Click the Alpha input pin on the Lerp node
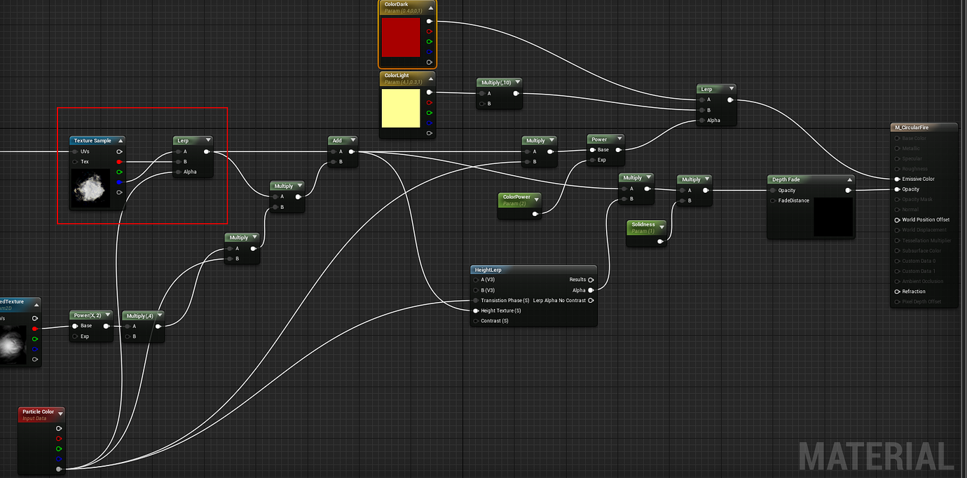Viewport: 967px width, 478px height. pyautogui.click(x=177, y=172)
